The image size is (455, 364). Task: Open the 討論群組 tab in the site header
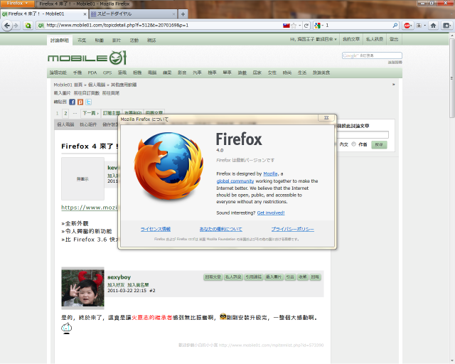click(60, 41)
